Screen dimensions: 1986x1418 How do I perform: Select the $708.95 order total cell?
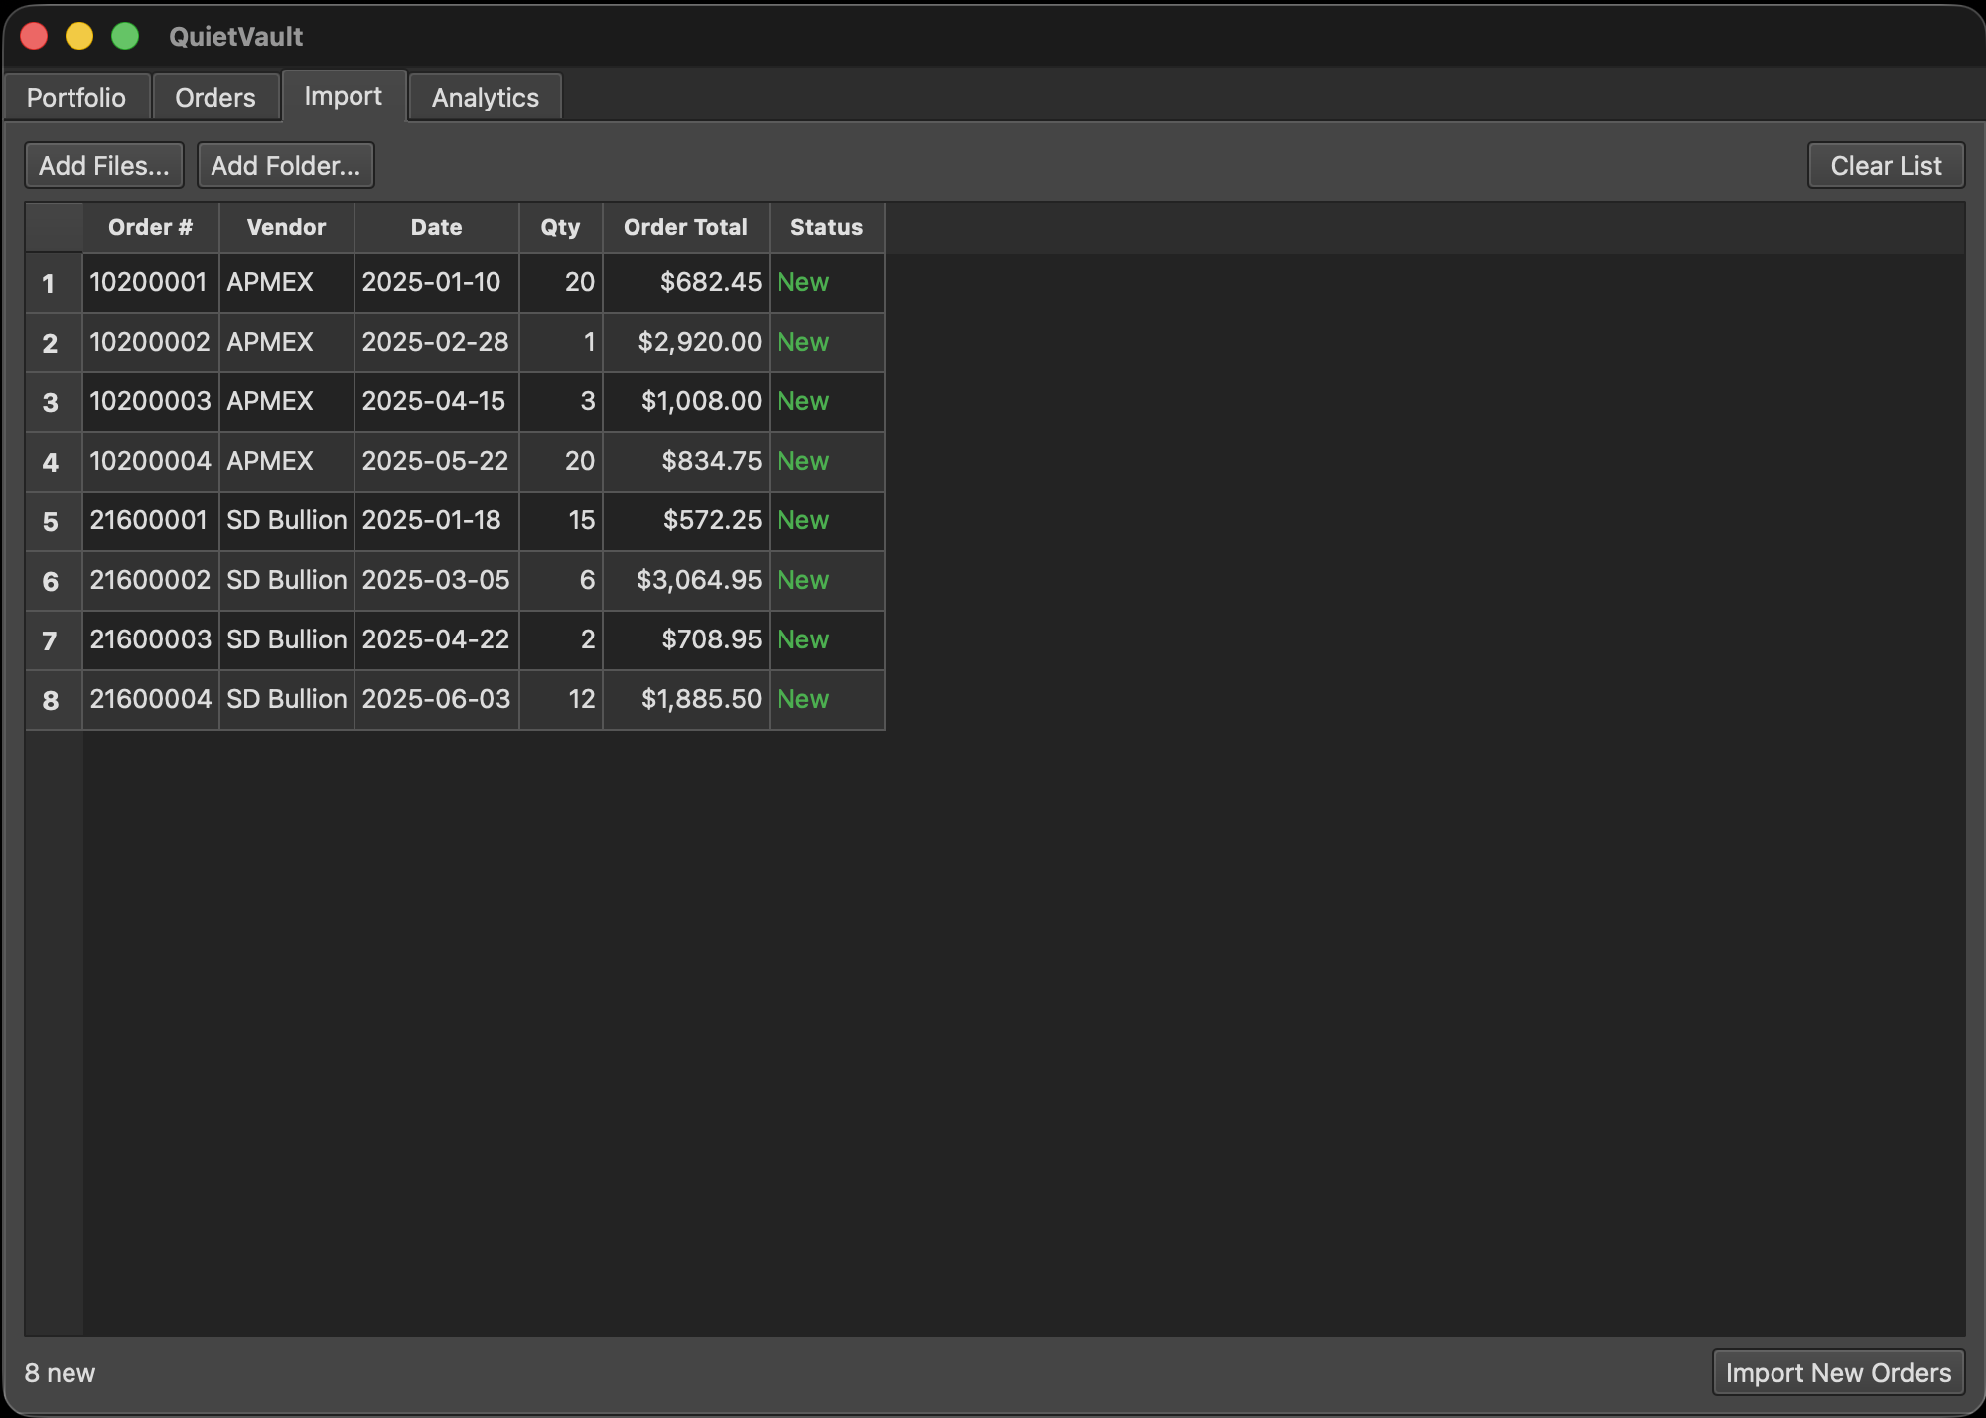(686, 640)
